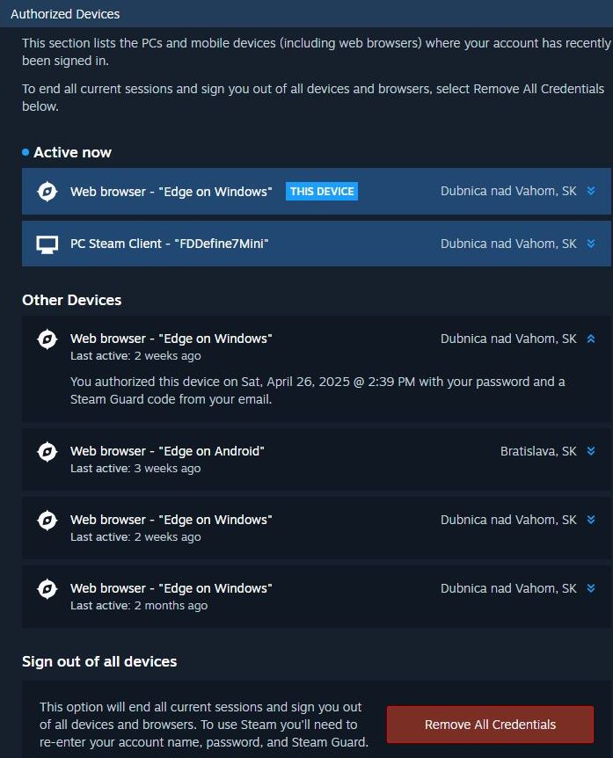Click the Authorized Devices header bar
Viewport: 613px width, 758px height.
(306, 13)
